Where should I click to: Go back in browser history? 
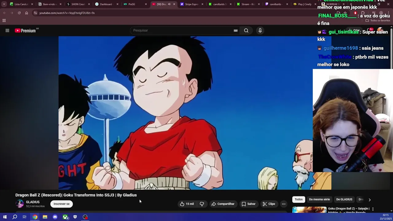tap(4, 13)
